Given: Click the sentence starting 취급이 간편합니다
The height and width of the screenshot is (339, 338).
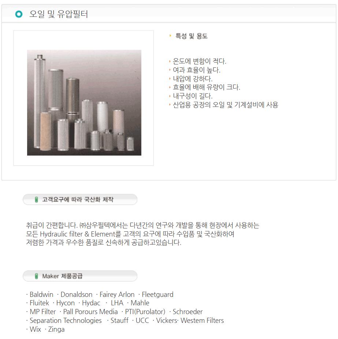Looking at the screenshot, I should point(142,225).
